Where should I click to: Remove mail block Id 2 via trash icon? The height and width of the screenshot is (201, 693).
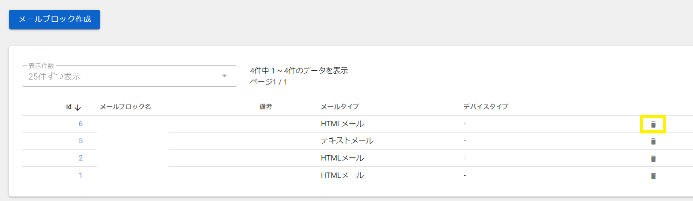pyautogui.click(x=653, y=159)
